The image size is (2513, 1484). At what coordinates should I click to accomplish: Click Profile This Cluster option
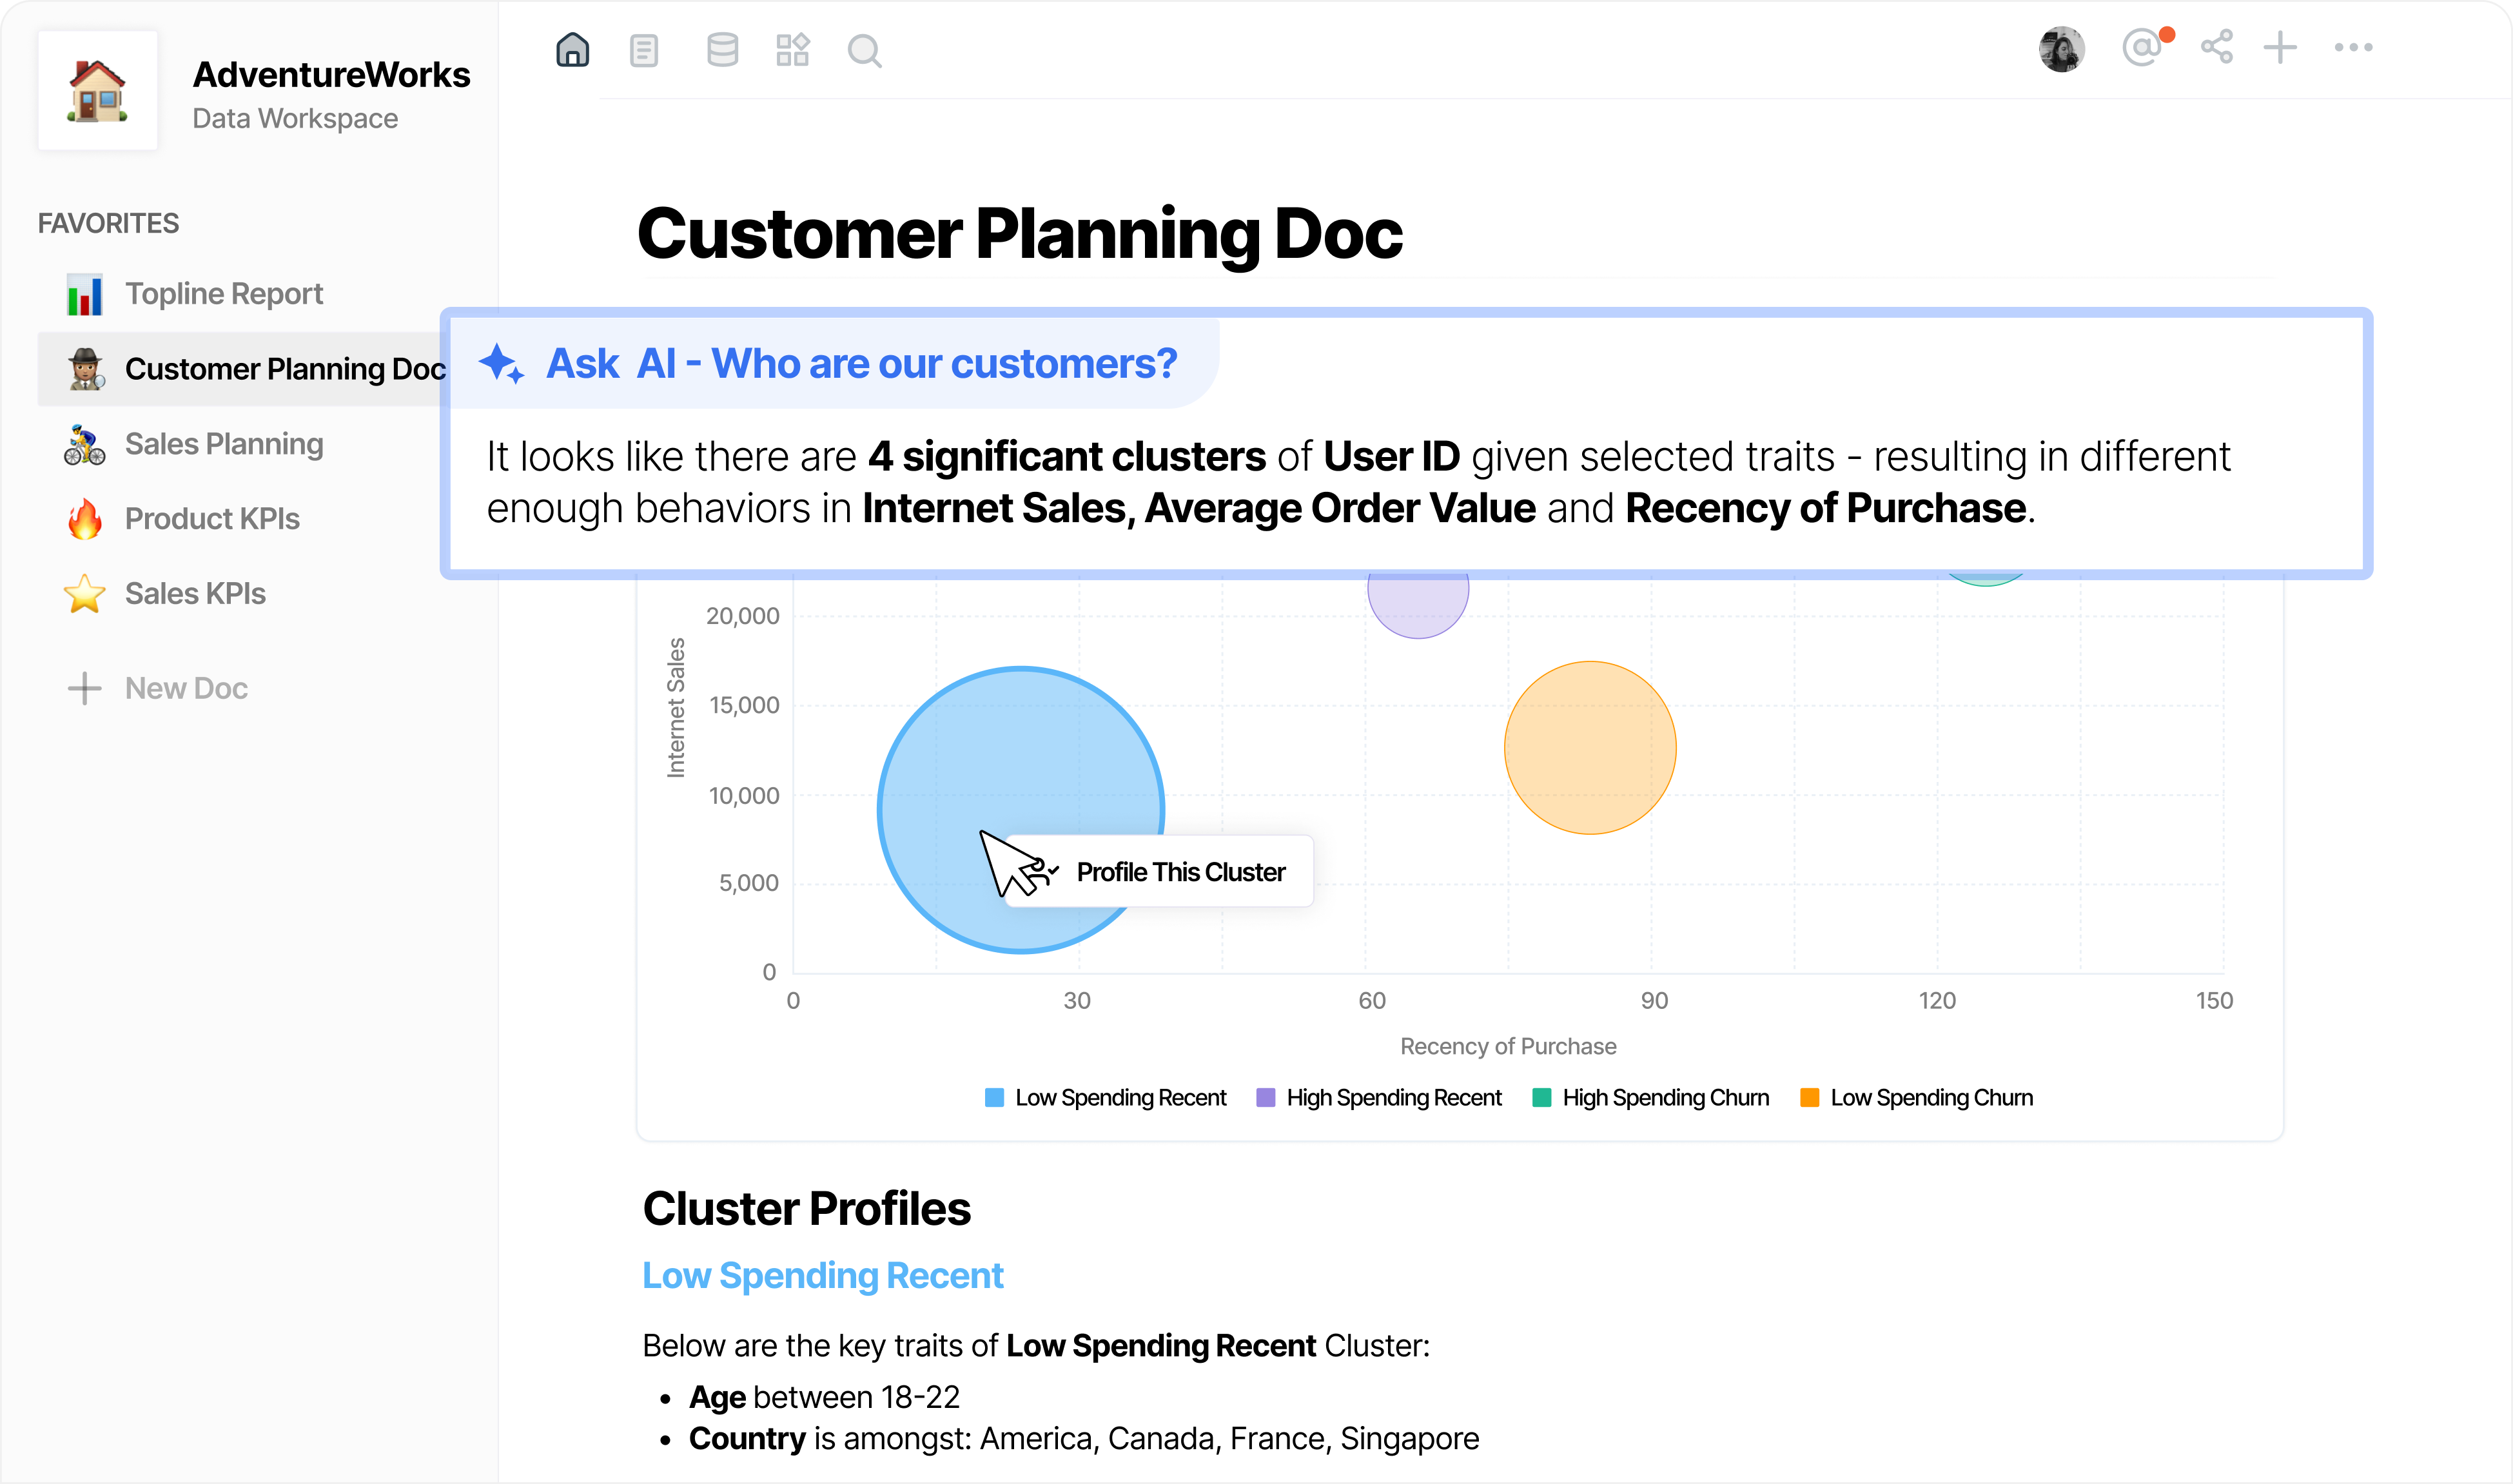pos(1180,873)
